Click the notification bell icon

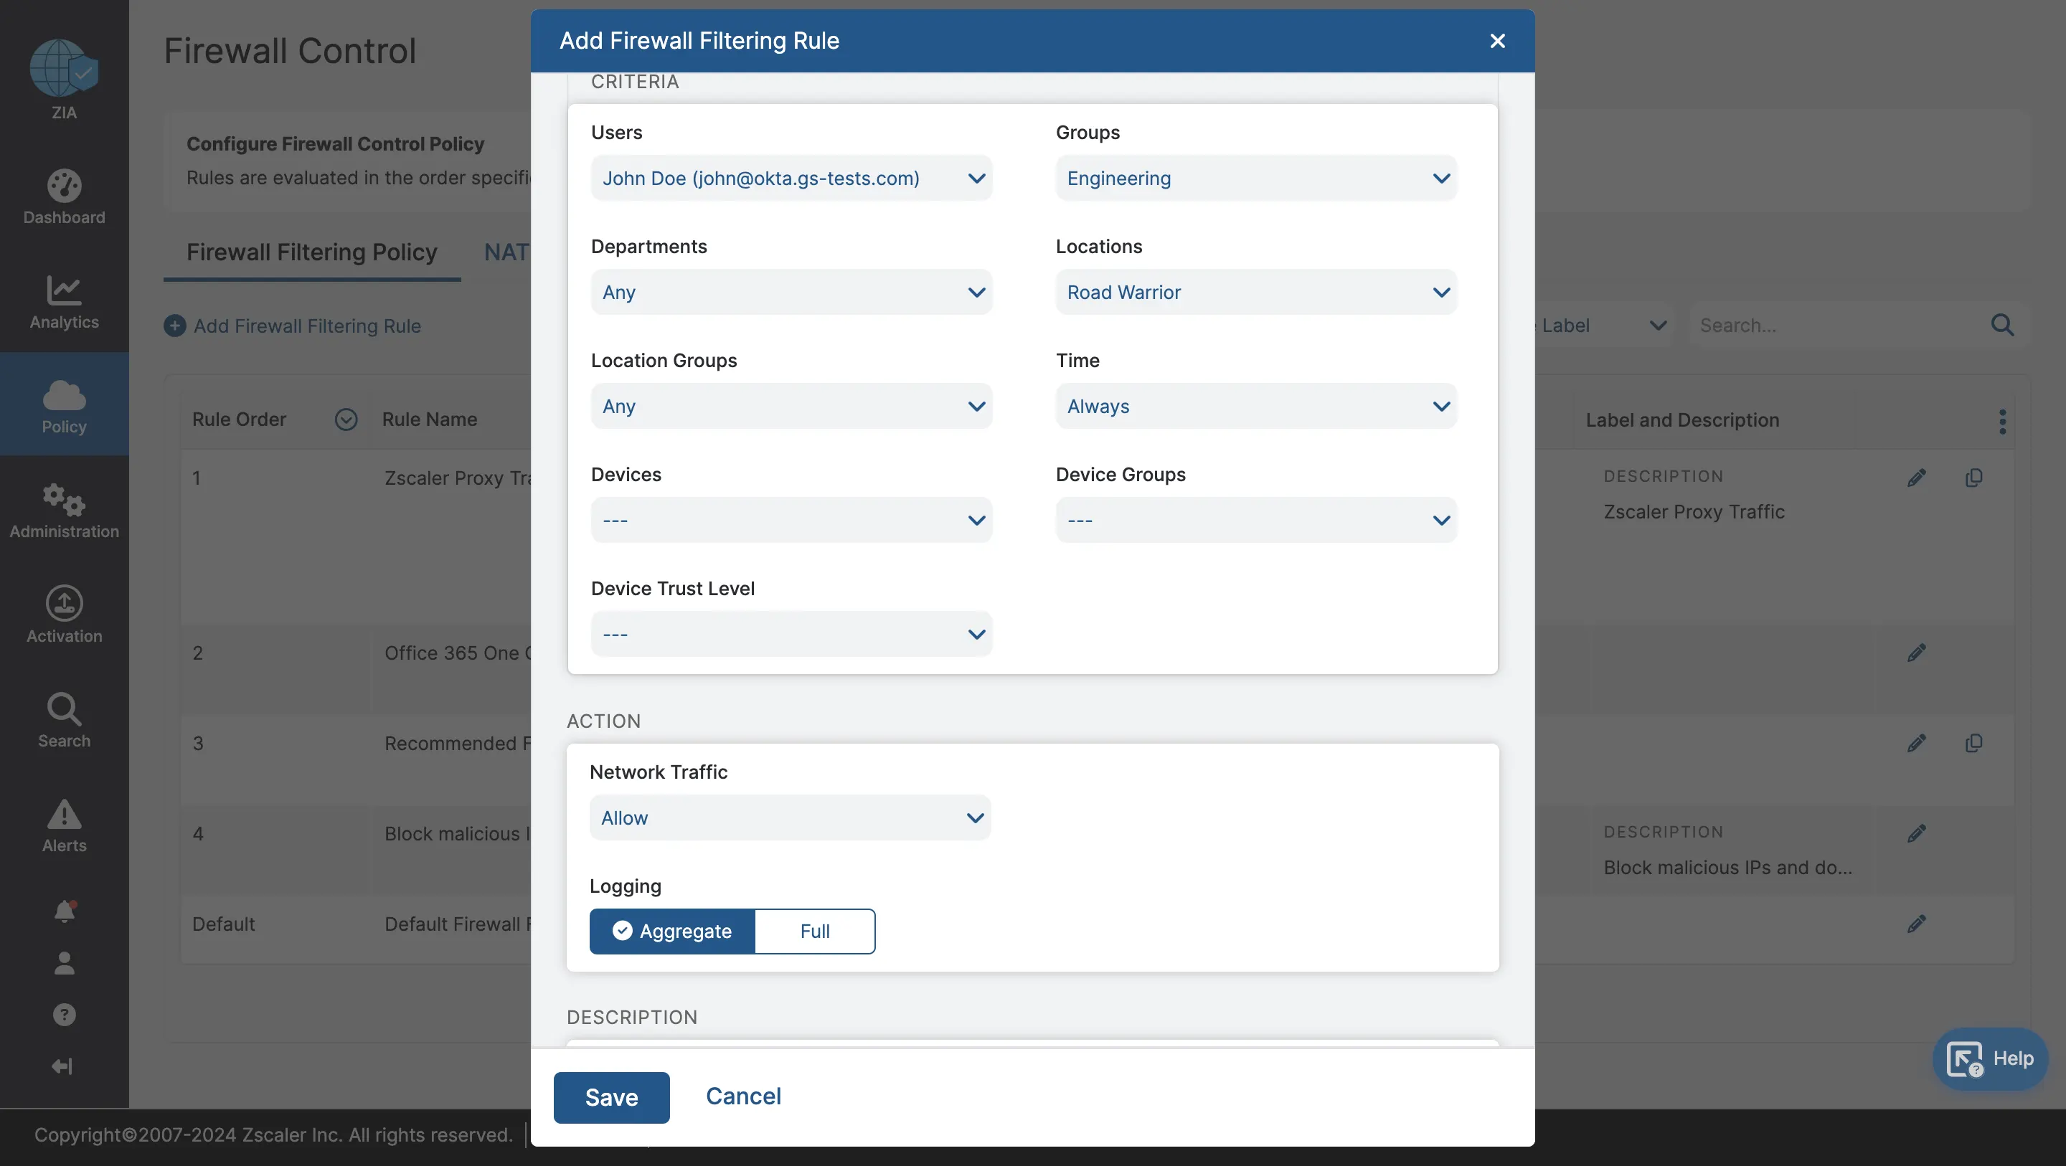[x=64, y=911]
